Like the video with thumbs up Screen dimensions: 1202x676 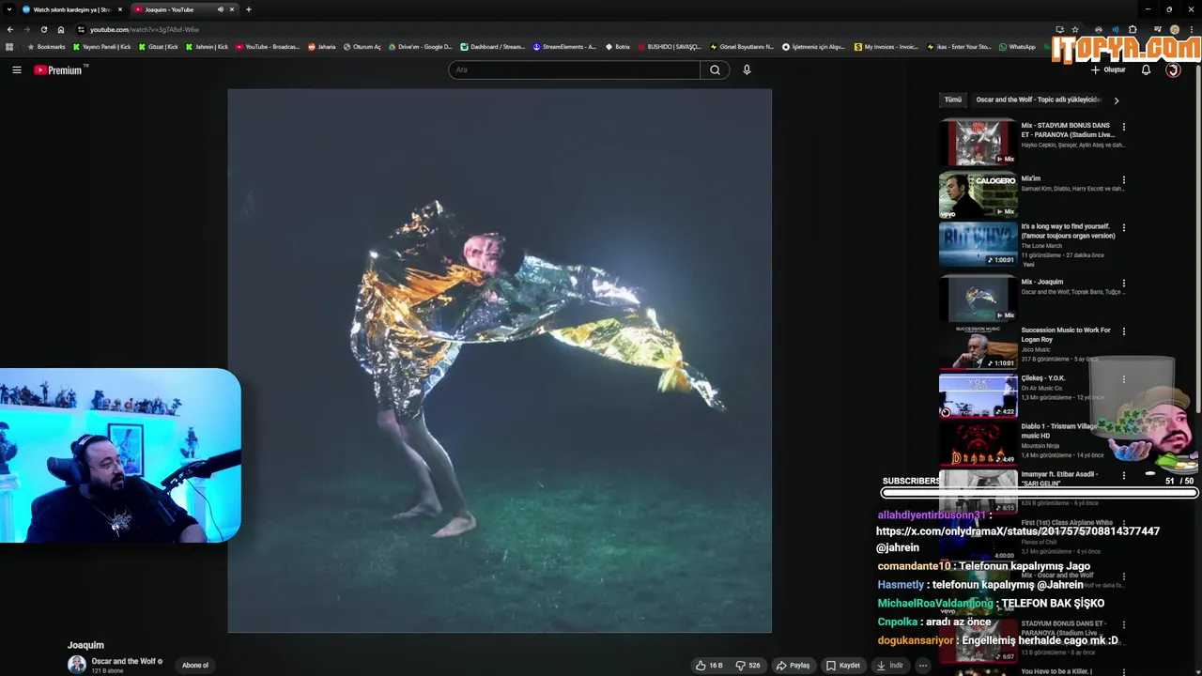[709, 665]
